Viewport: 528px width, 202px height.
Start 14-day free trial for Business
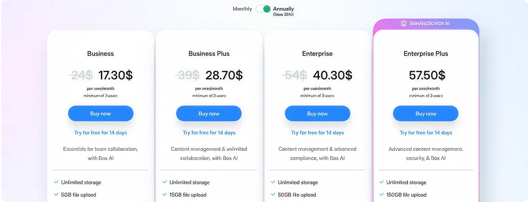click(x=101, y=133)
